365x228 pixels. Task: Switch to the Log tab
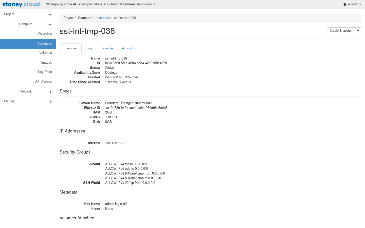pos(89,48)
